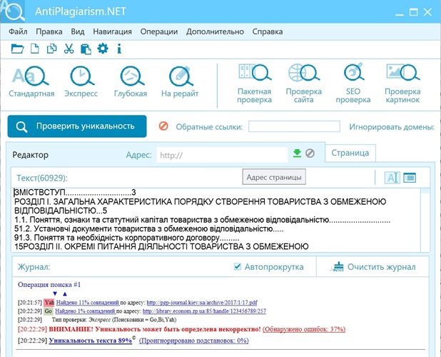Open the Правка menu
Viewport: 441px width, 357px height.
49,31
